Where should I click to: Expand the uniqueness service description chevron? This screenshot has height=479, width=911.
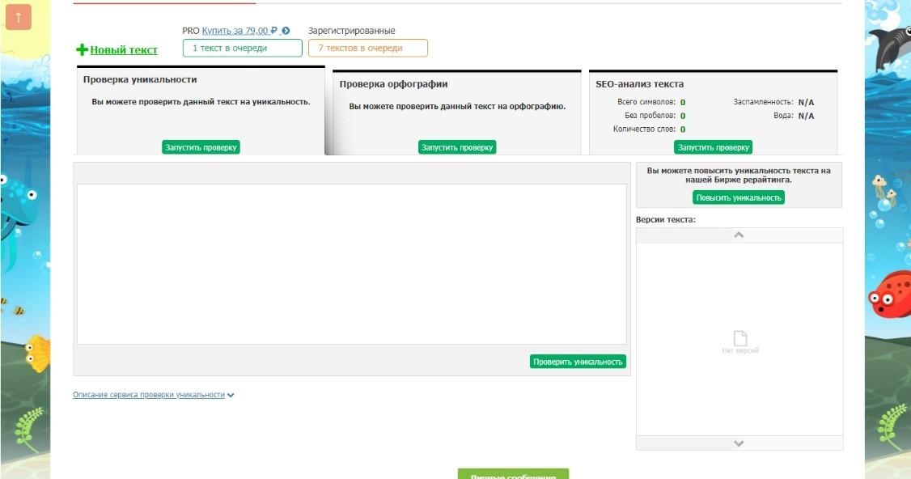click(231, 396)
